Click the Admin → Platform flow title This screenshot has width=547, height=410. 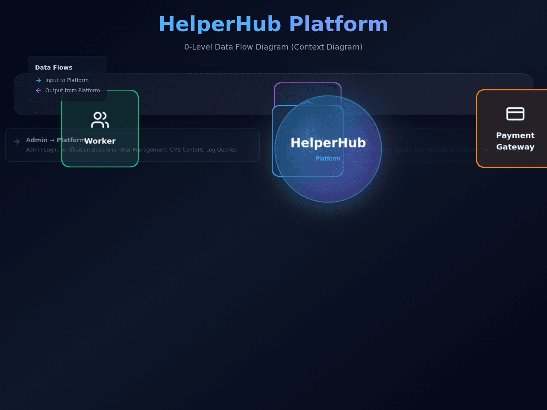56,140
